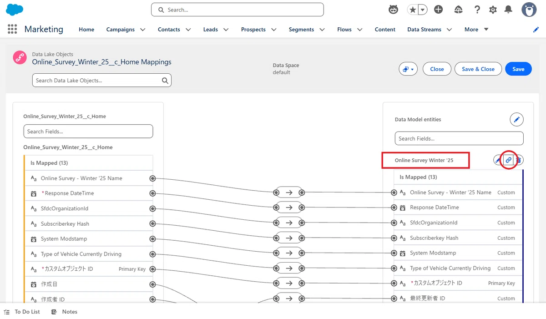Expand the Prospects tab chevron
The width and height of the screenshot is (546, 319).
click(274, 30)
